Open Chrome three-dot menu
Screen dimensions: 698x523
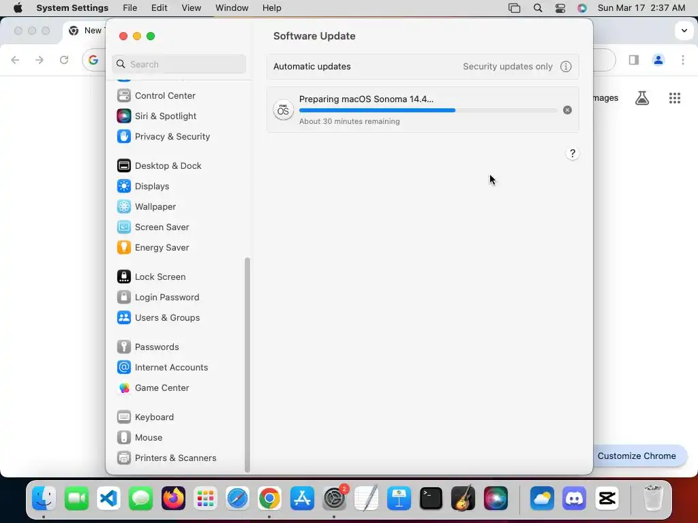(683, 60)
